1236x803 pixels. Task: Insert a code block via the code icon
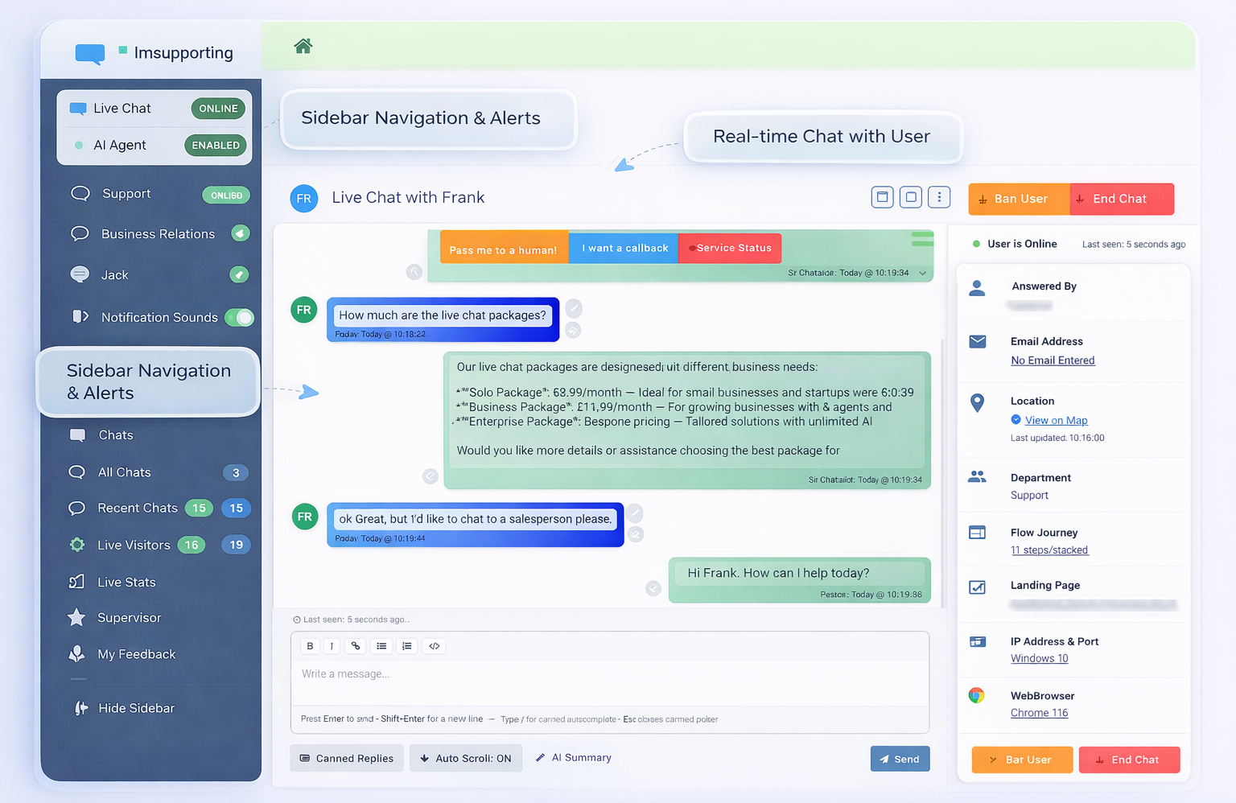(x=434, y=645)
